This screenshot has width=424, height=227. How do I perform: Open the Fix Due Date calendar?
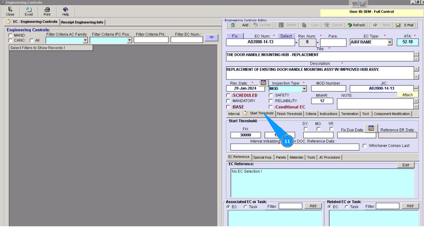click(371, 128)
